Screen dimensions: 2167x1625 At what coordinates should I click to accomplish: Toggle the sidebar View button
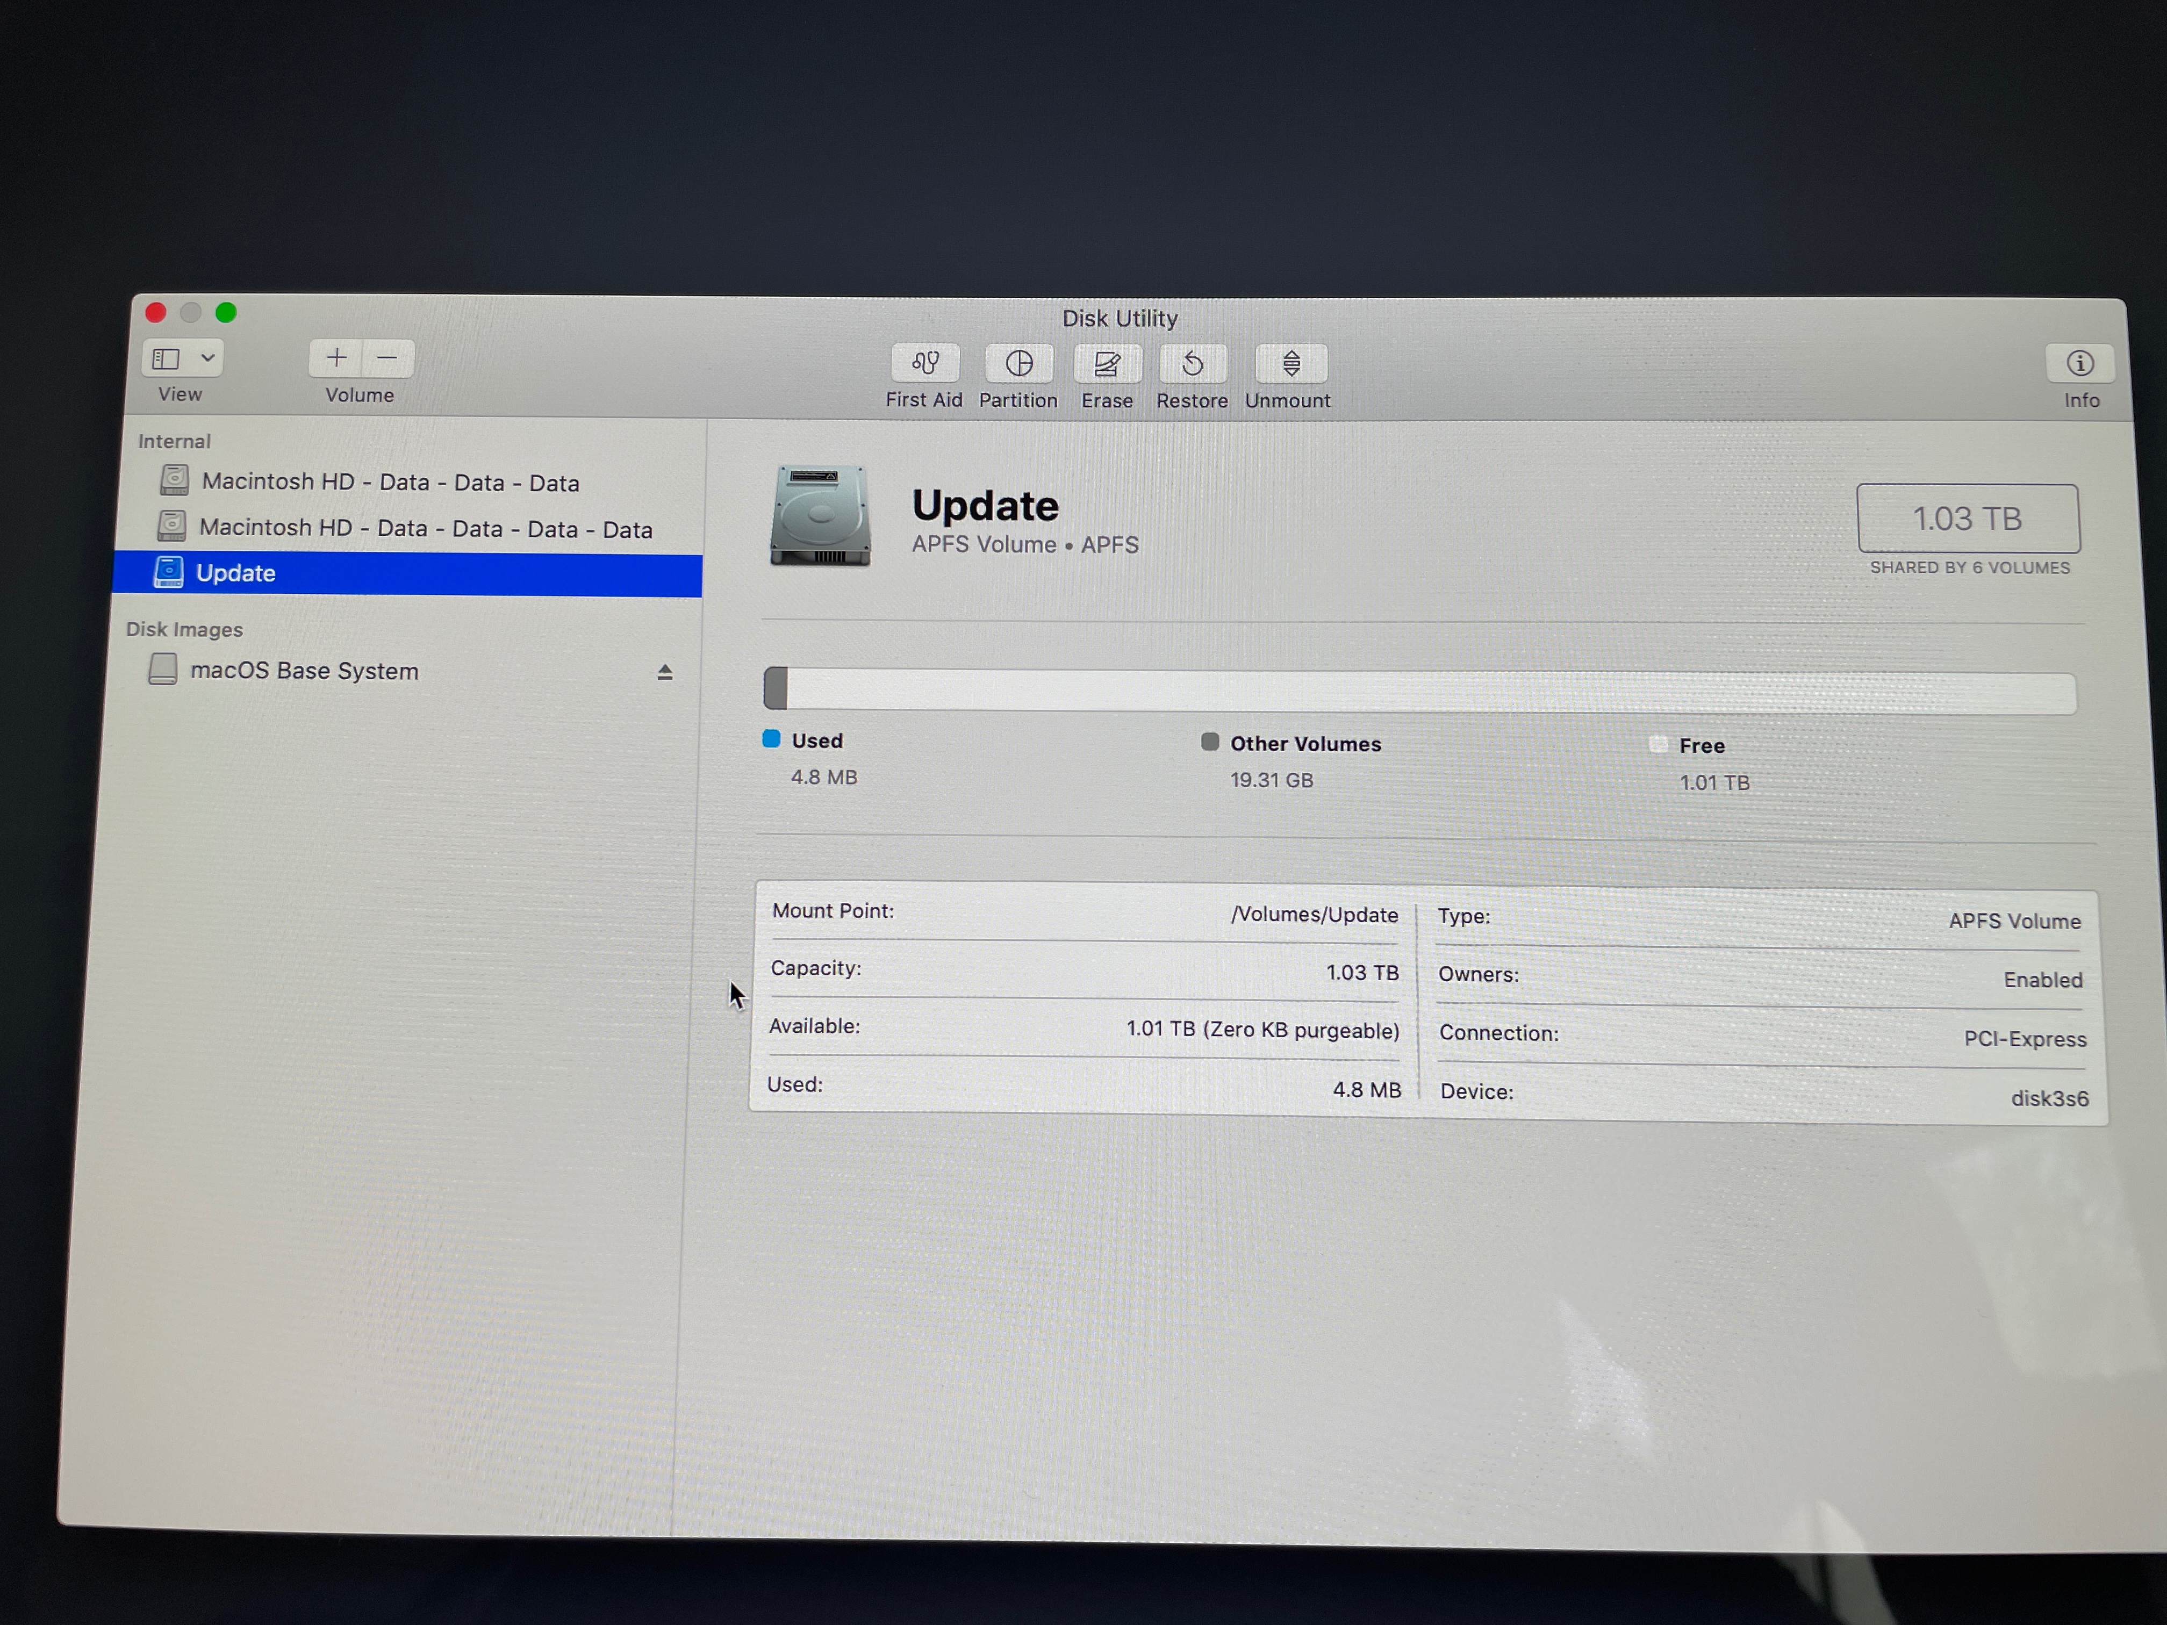click(167, 358)
